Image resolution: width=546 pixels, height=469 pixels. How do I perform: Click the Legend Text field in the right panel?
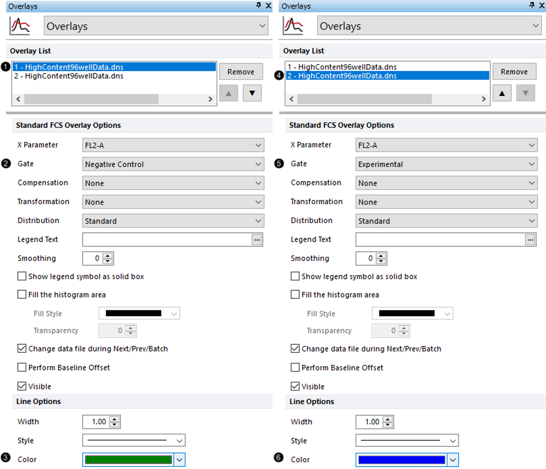click(441, 239)
